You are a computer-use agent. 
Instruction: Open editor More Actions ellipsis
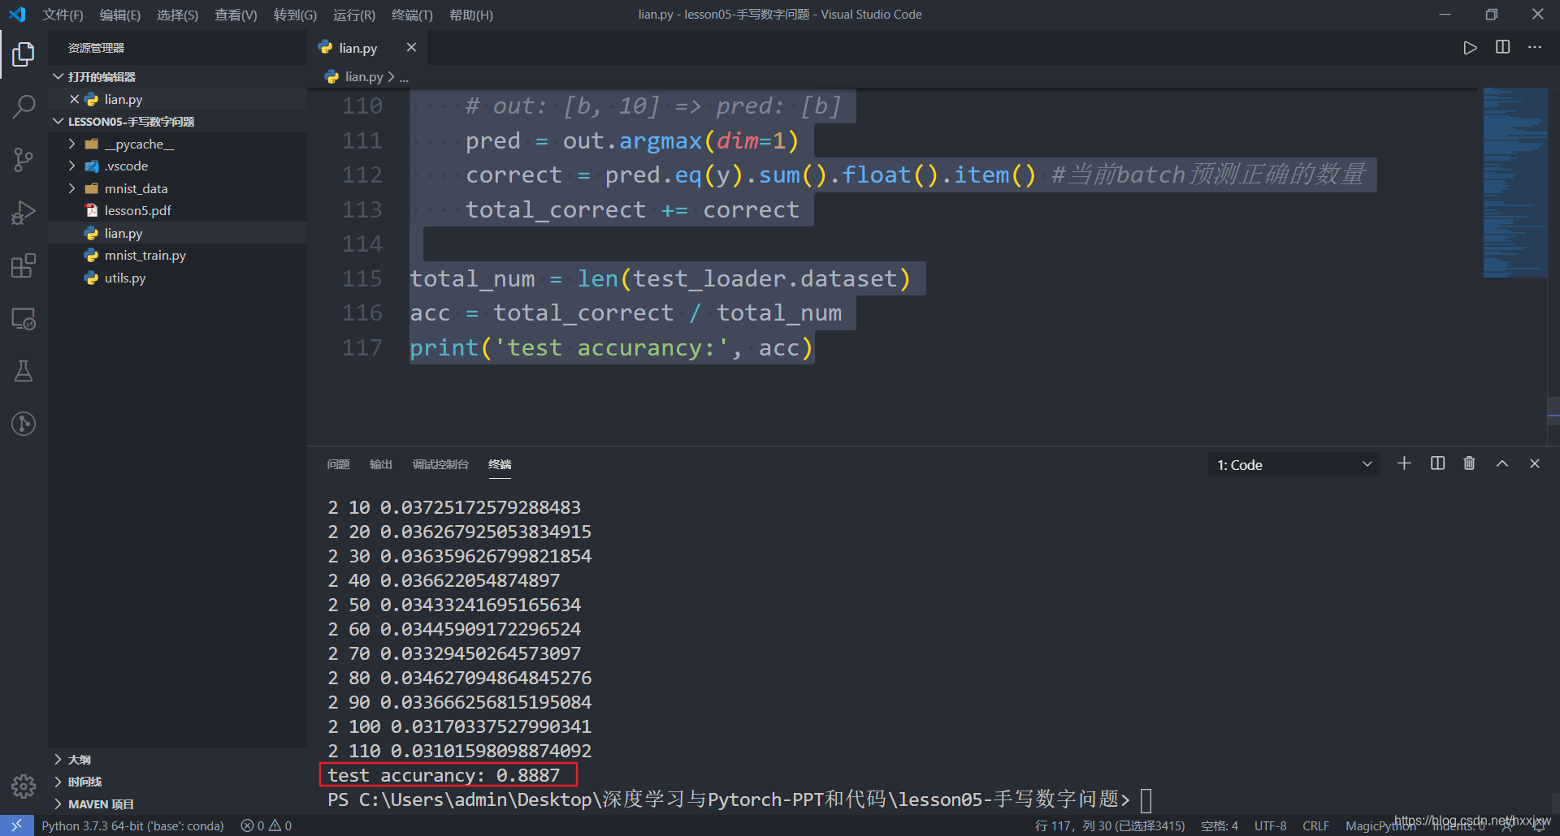point(1534,47)
